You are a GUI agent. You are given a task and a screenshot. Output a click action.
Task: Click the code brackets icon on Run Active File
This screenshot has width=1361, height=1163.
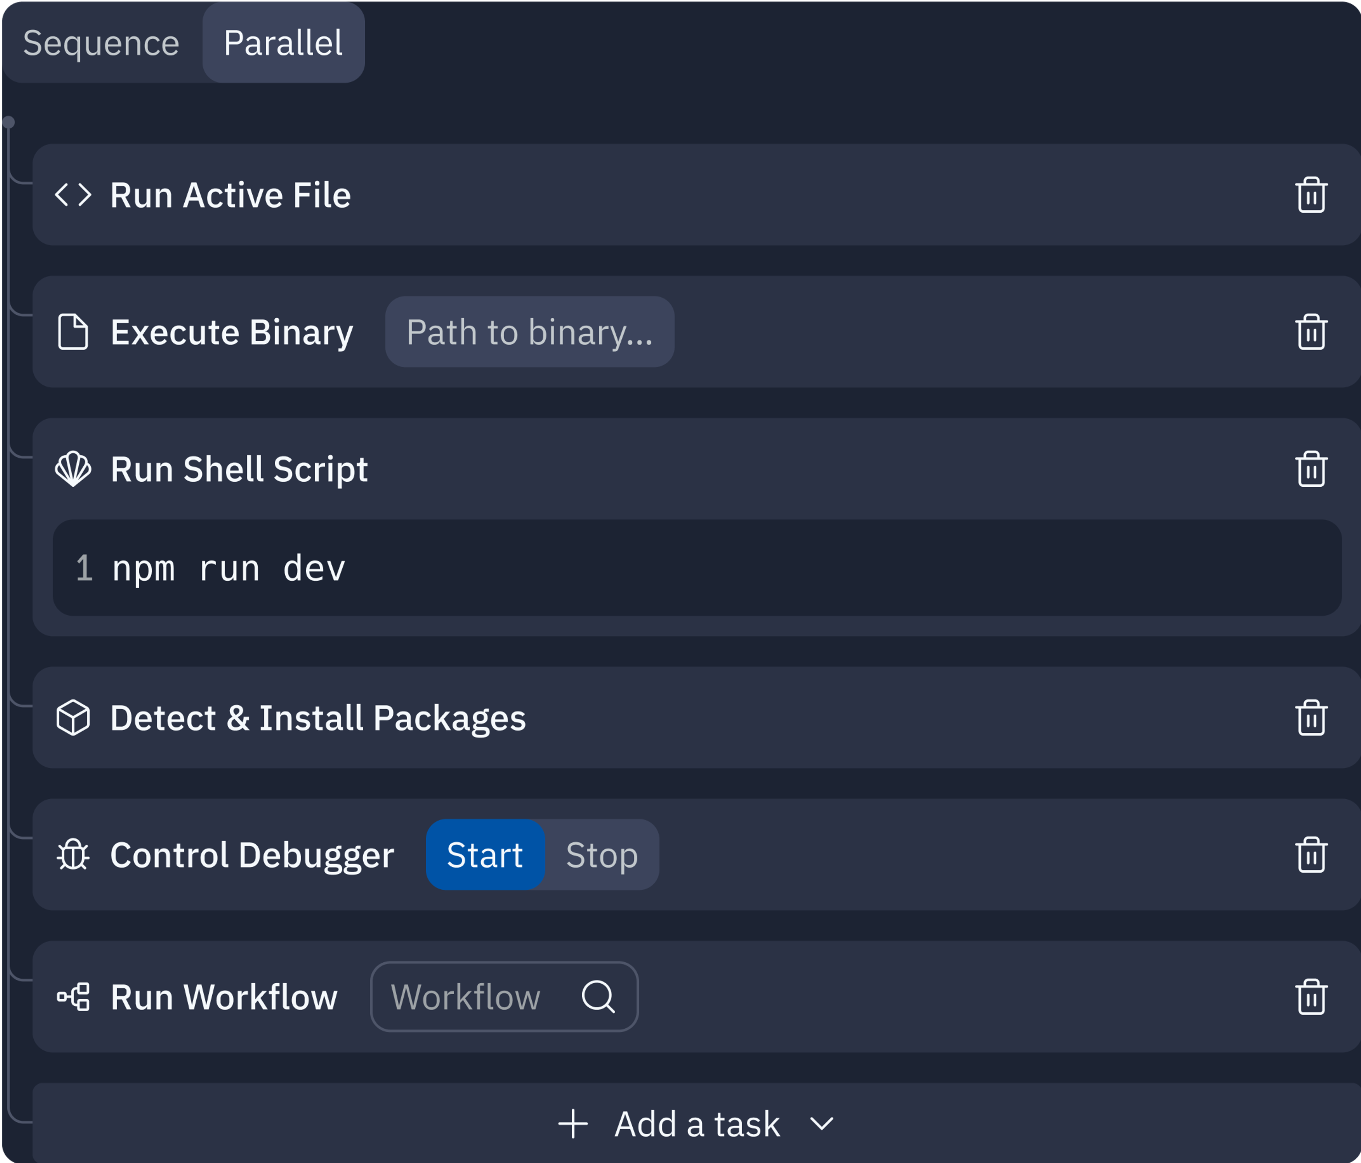[x=73, y=195]
